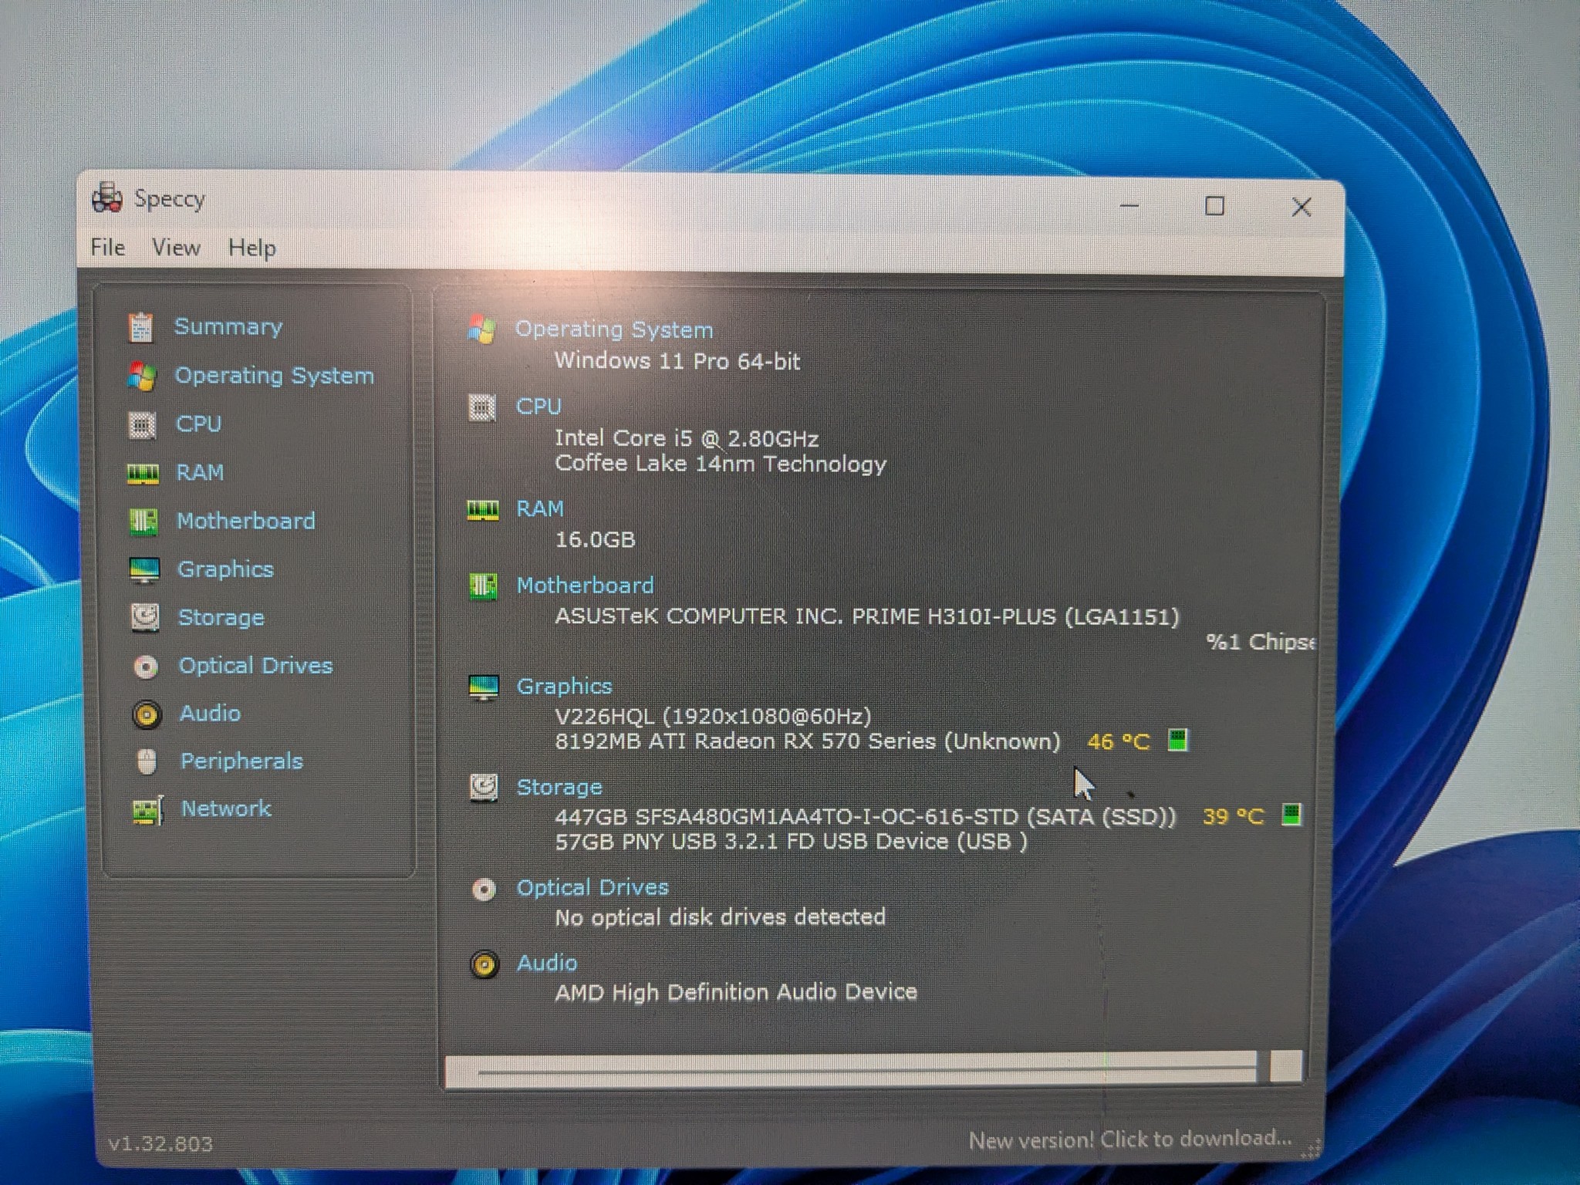Click the Network card icon in sidebar

[x=148, y=810]
